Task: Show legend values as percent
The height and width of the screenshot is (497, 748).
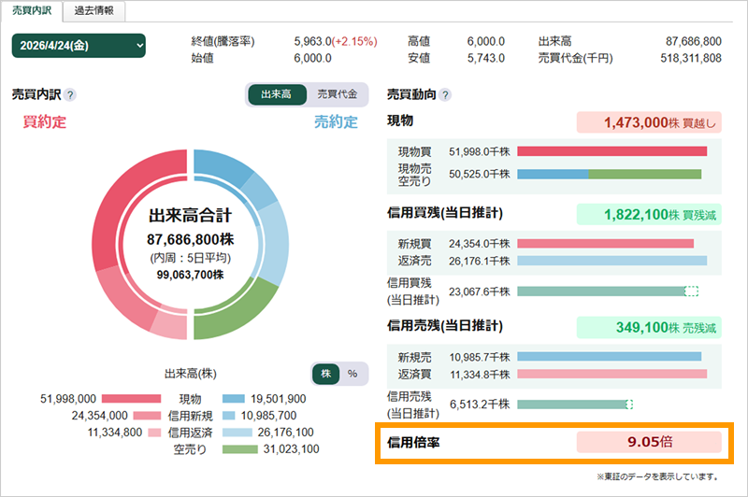Action: pyautogui.click(x=352, y=374)
